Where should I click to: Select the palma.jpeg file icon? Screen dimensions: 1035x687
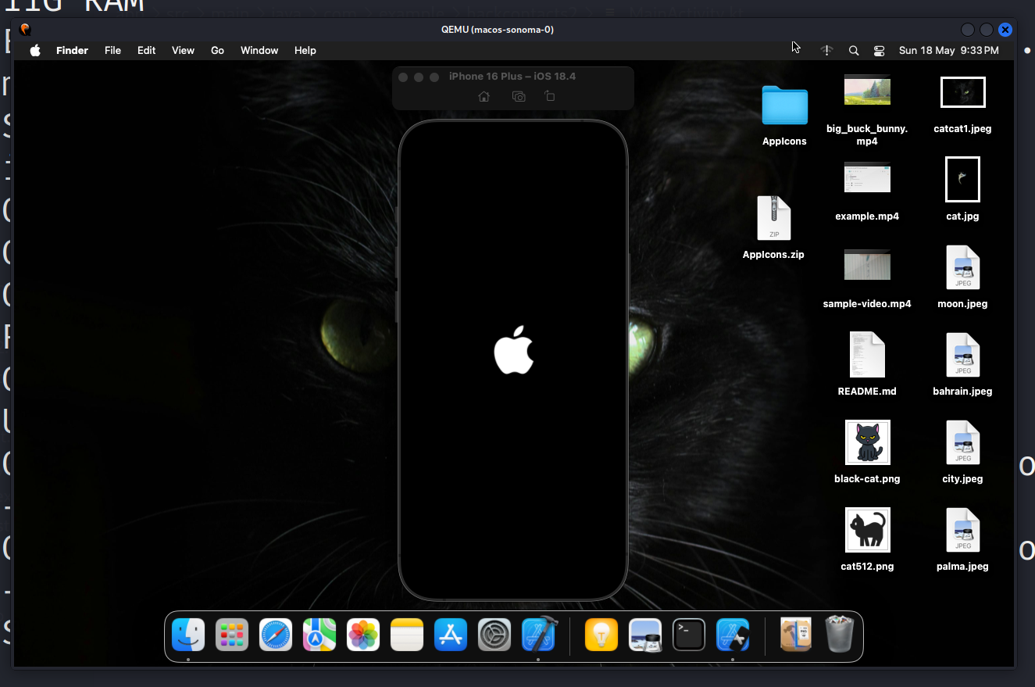pyautogui.click(x=962, y=530)
